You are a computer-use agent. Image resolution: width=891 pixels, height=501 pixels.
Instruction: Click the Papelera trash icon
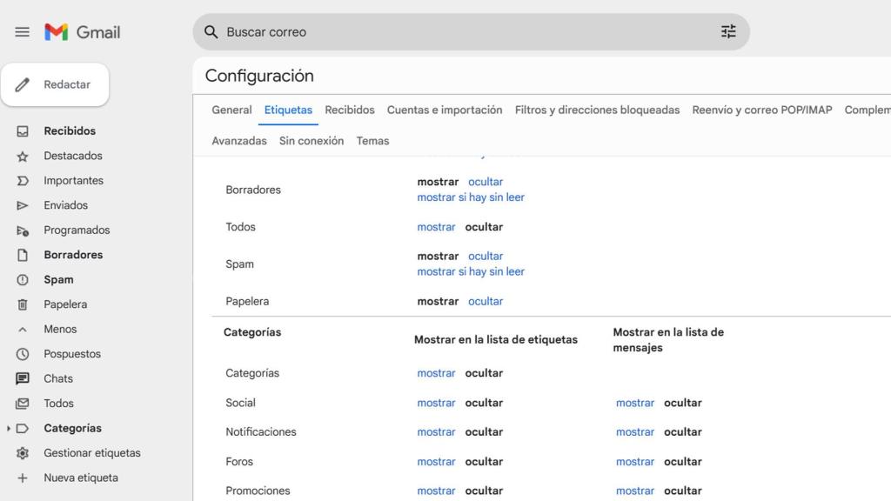tap(22, 305)
